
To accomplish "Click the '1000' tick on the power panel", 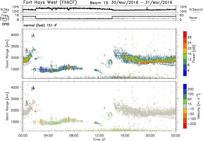I will pos(15,69).
